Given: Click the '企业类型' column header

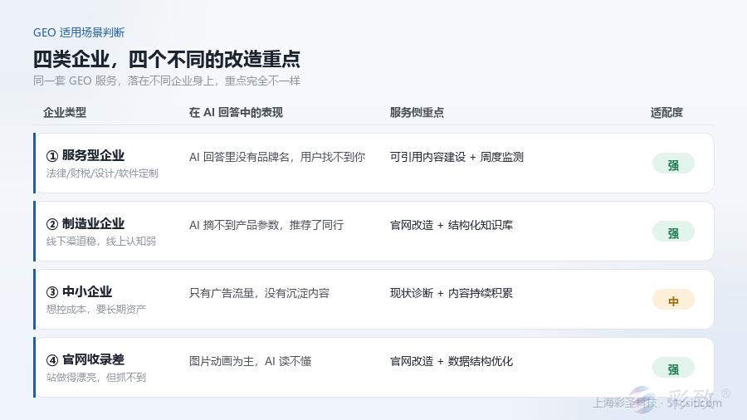Looking at the screenshot, I should 65,112.
